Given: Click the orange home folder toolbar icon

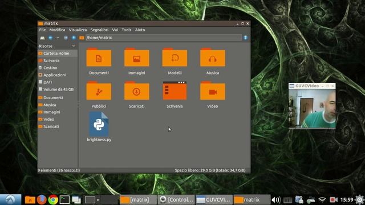Looking at the screenshot, I should (x=82, y=38).
